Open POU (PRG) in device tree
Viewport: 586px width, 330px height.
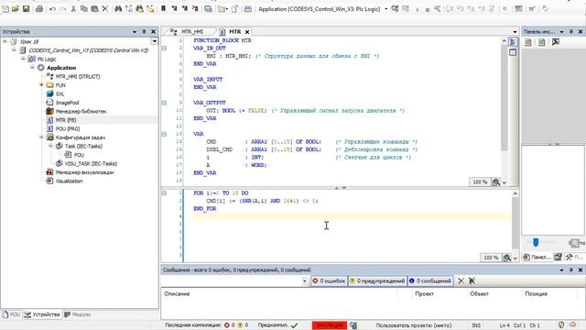pyautogui.click(x=68, y=128)
